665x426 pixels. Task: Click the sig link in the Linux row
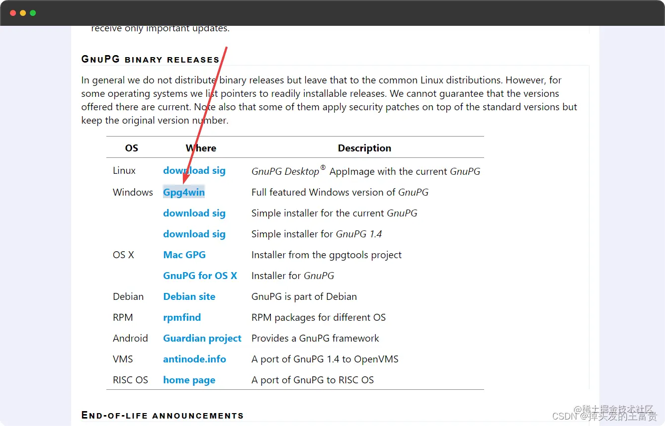tap(219, 170)
